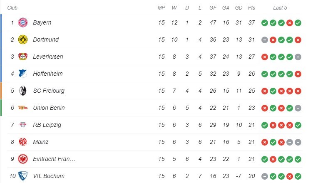Click Bayern's red loss icon in Last 5

click(x=290, y=23)
